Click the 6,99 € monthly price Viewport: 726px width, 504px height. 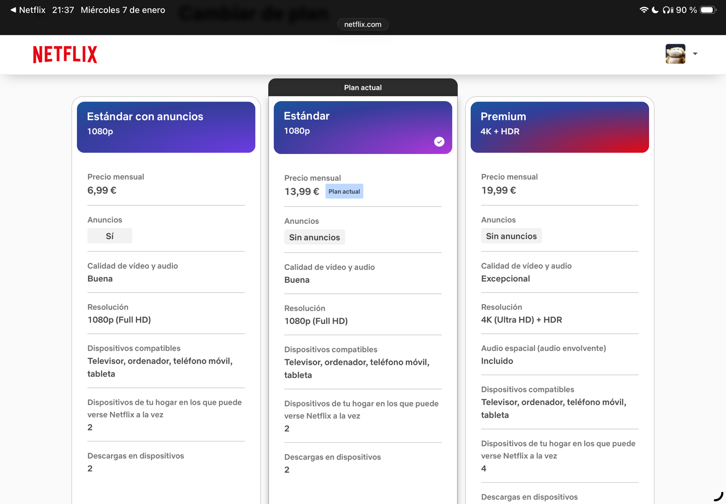click(x=102, y=190)
